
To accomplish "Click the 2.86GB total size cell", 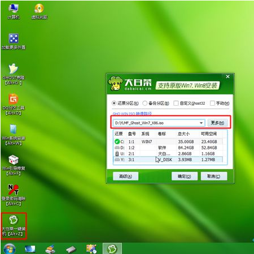I will pyautogui.click(x=185, y=154).
